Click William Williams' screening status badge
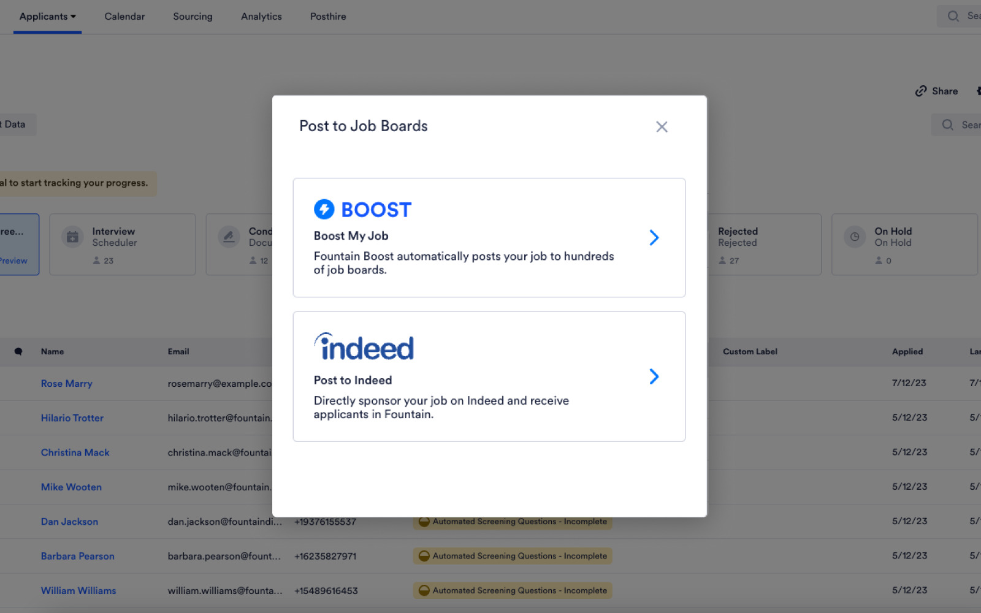981x613 pixels. pyautogui.click(x=513, y=590)
